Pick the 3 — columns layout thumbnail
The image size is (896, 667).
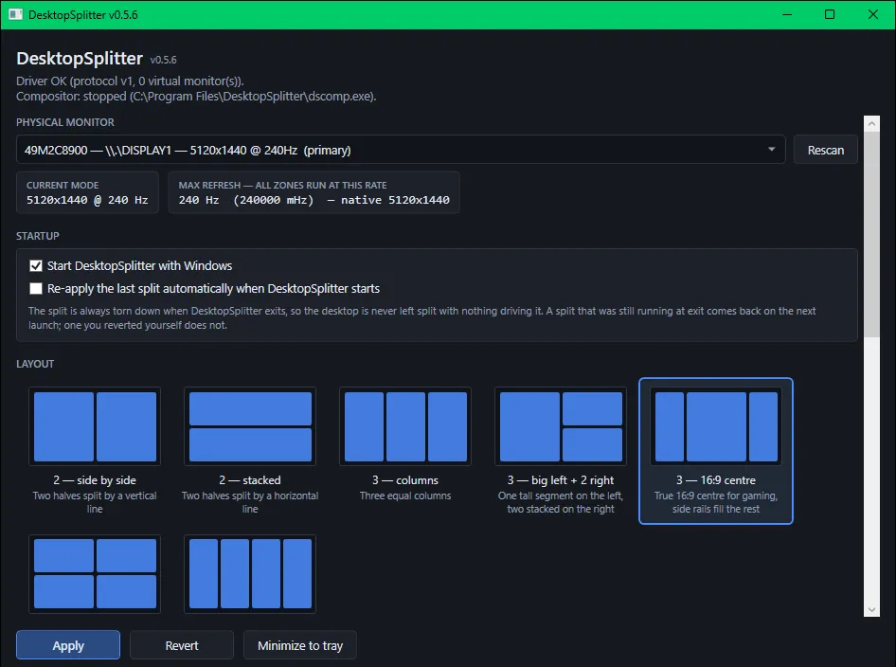click(405, 426)
